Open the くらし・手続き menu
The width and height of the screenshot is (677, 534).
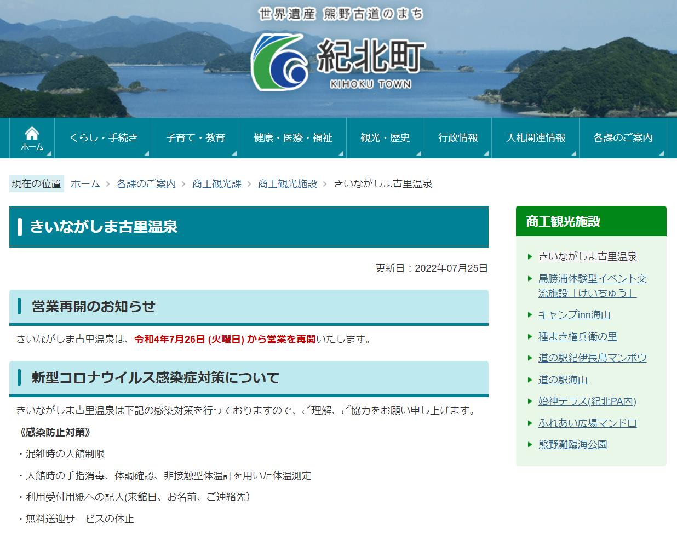pyautogui.click(x=104, y=138)
